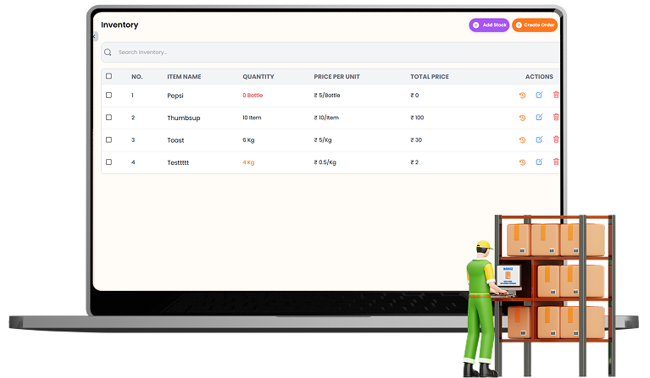Delete the Toast item
This screenshot has width=650, height=378.
556,140
